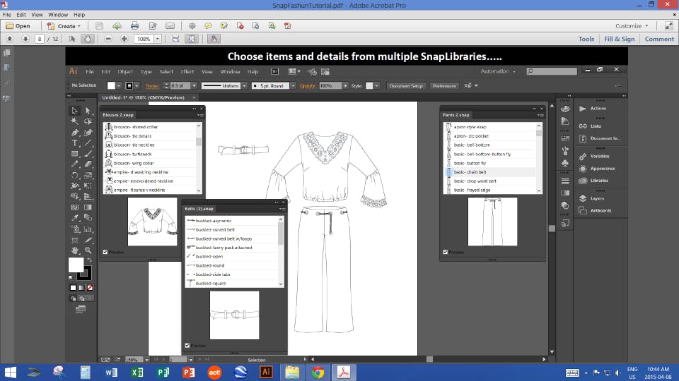
Task: Select the Illustrator Zoom tool
Action: [88, 250]
